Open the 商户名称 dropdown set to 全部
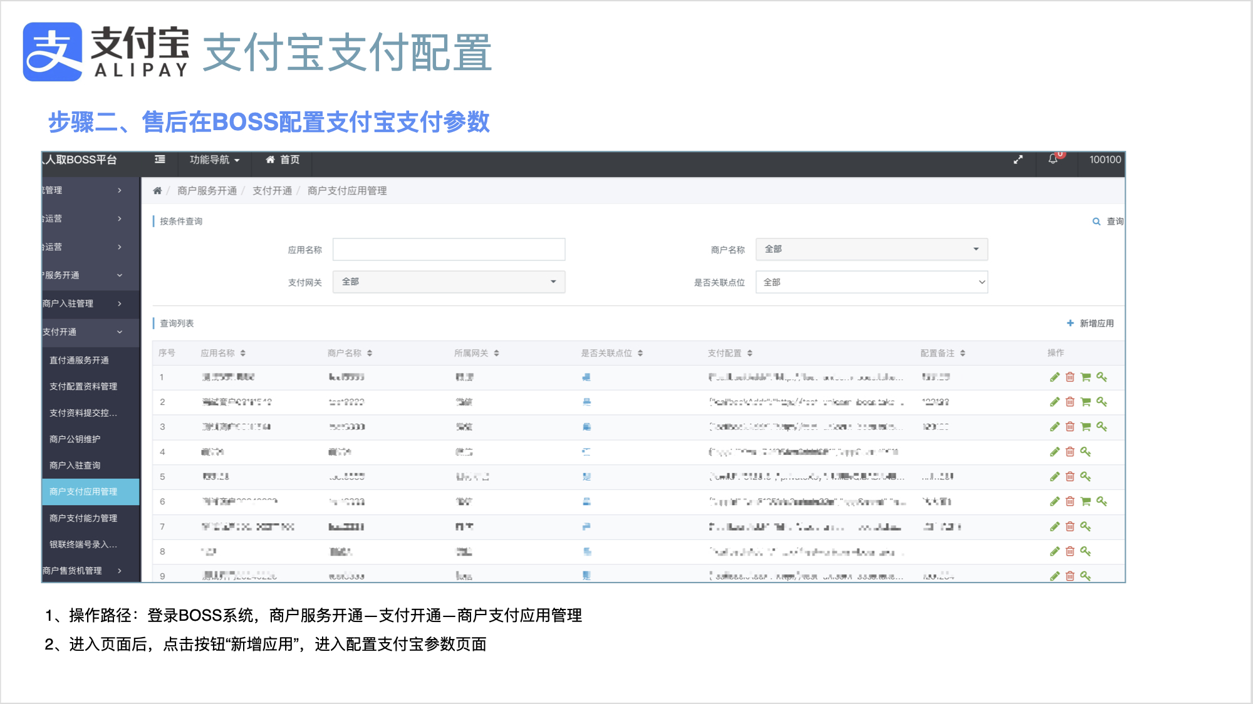 coord(871,249)
